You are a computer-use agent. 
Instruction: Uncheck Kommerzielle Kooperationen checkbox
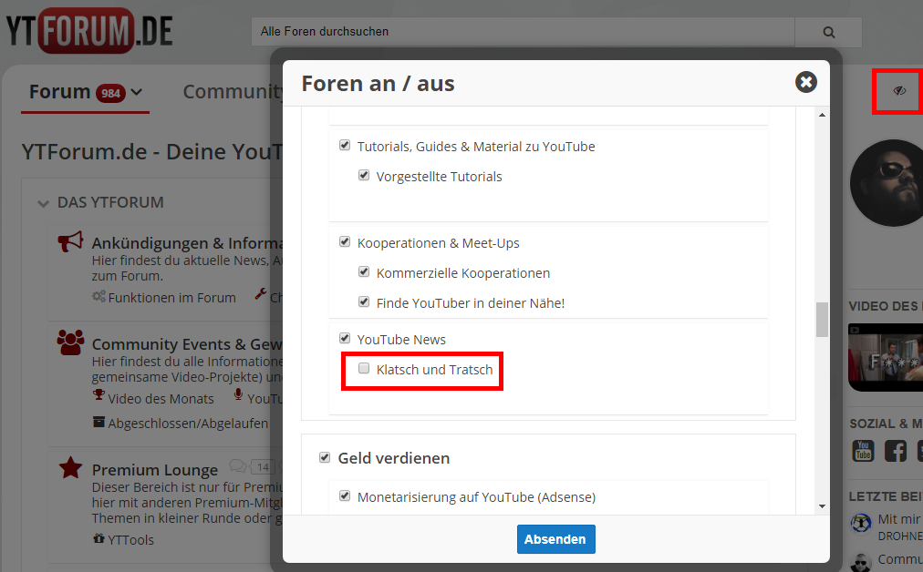click(x=364, y=272)
